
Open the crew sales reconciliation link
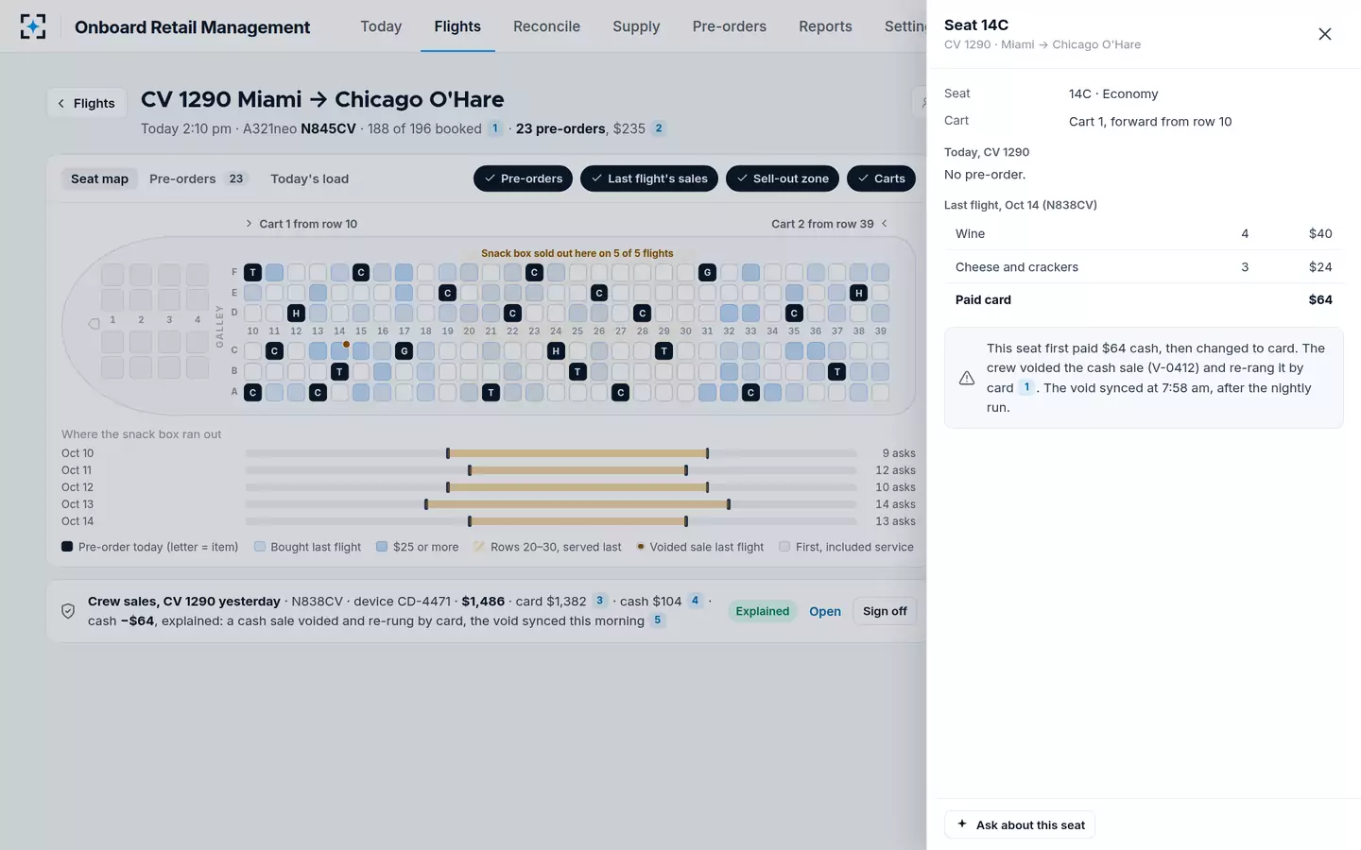pyautogui.click(x=825, y=611)
